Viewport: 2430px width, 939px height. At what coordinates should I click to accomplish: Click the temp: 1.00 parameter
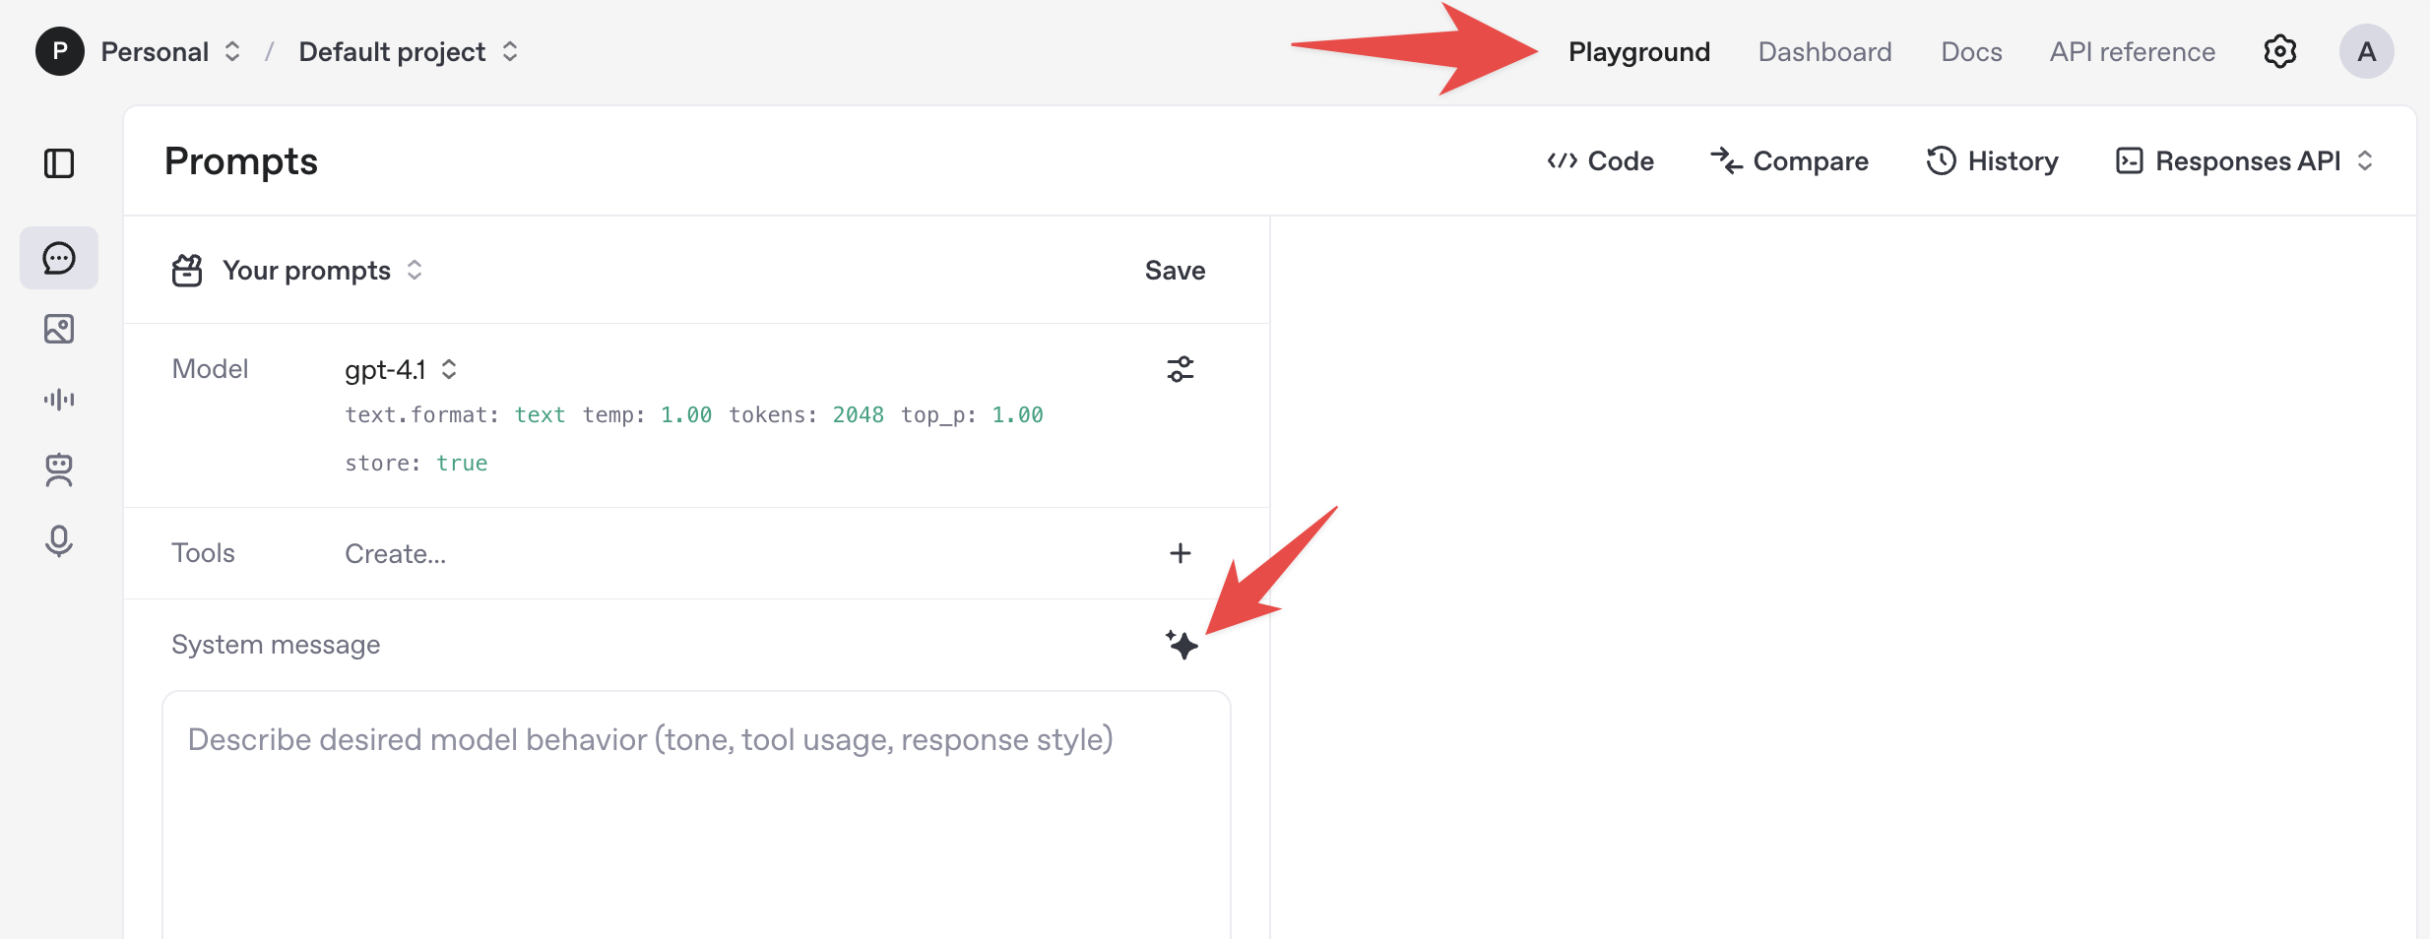tap(647, 414)
